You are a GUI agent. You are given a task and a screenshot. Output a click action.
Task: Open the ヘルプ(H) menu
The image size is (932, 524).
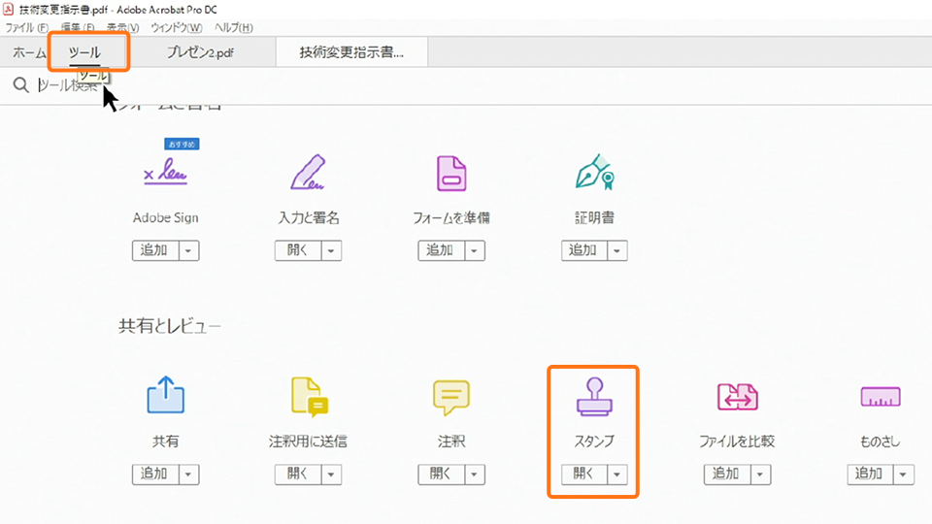[234, 27]
